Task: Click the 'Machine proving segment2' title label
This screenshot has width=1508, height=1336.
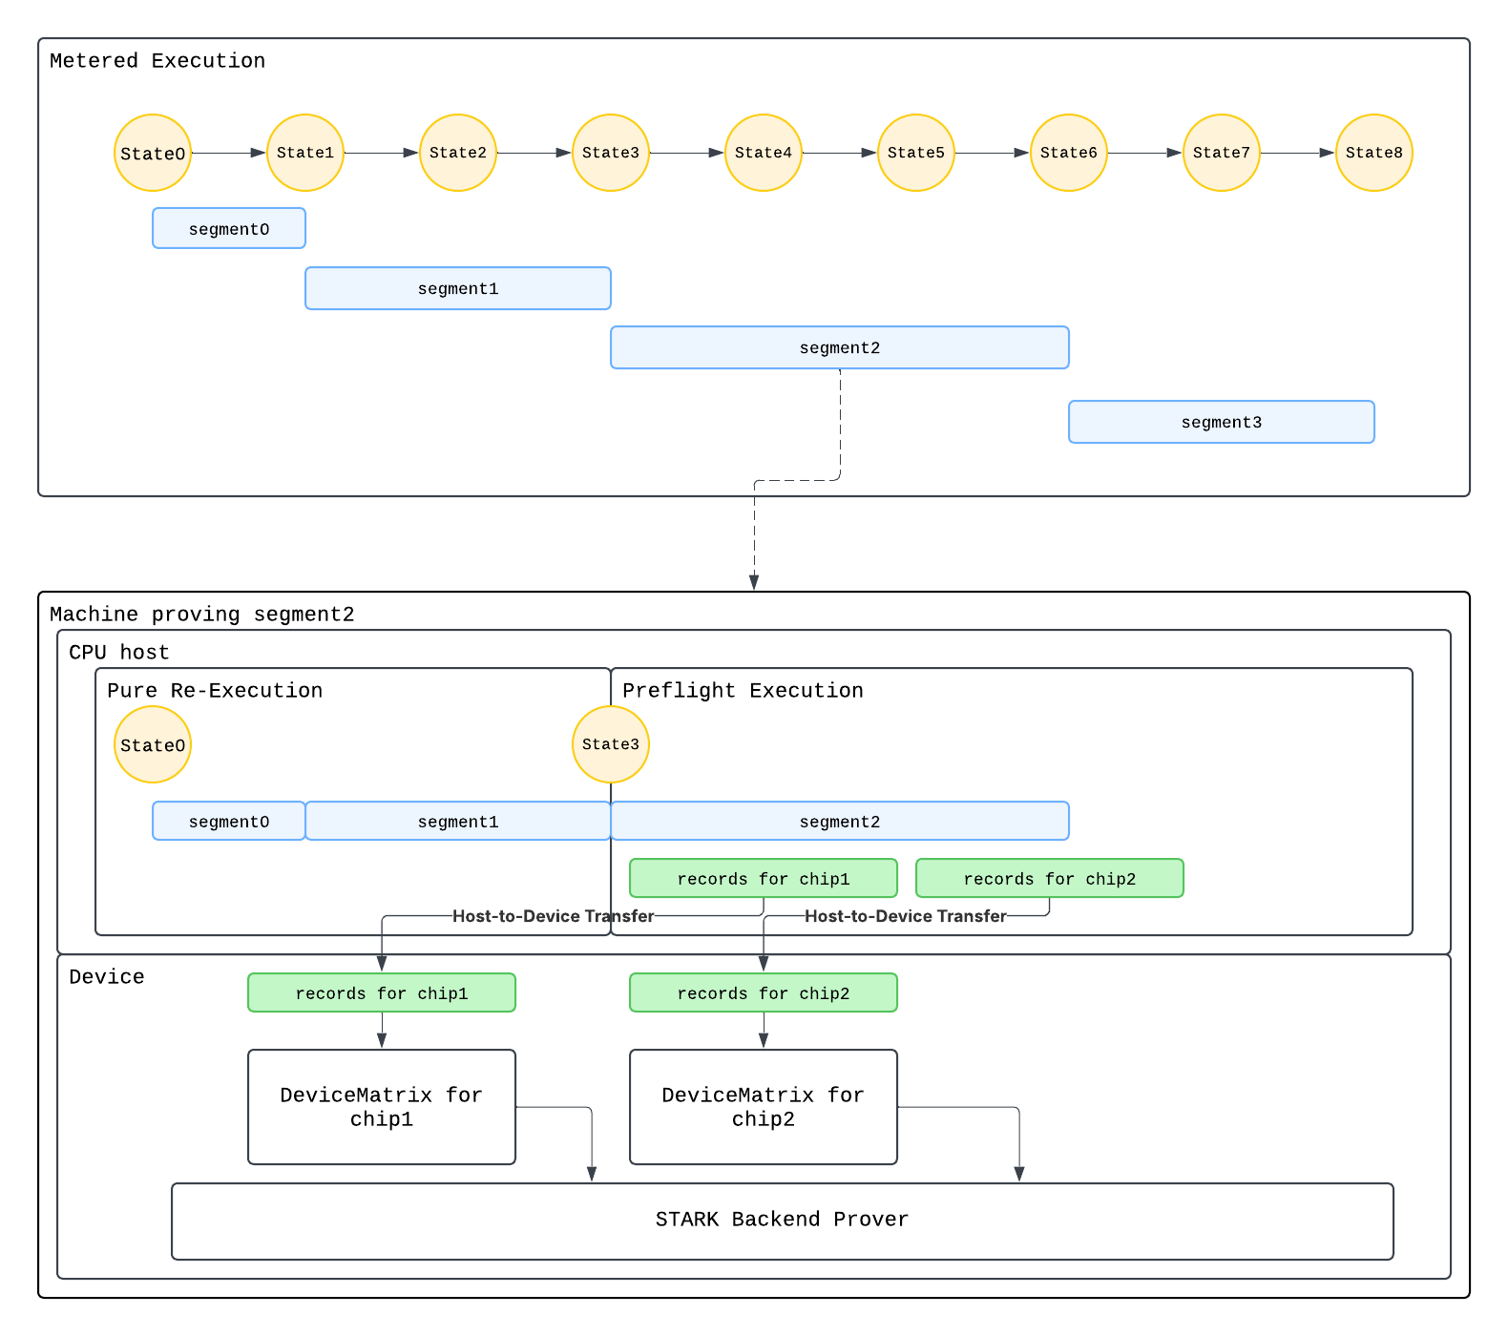Action: coord(202,615)
